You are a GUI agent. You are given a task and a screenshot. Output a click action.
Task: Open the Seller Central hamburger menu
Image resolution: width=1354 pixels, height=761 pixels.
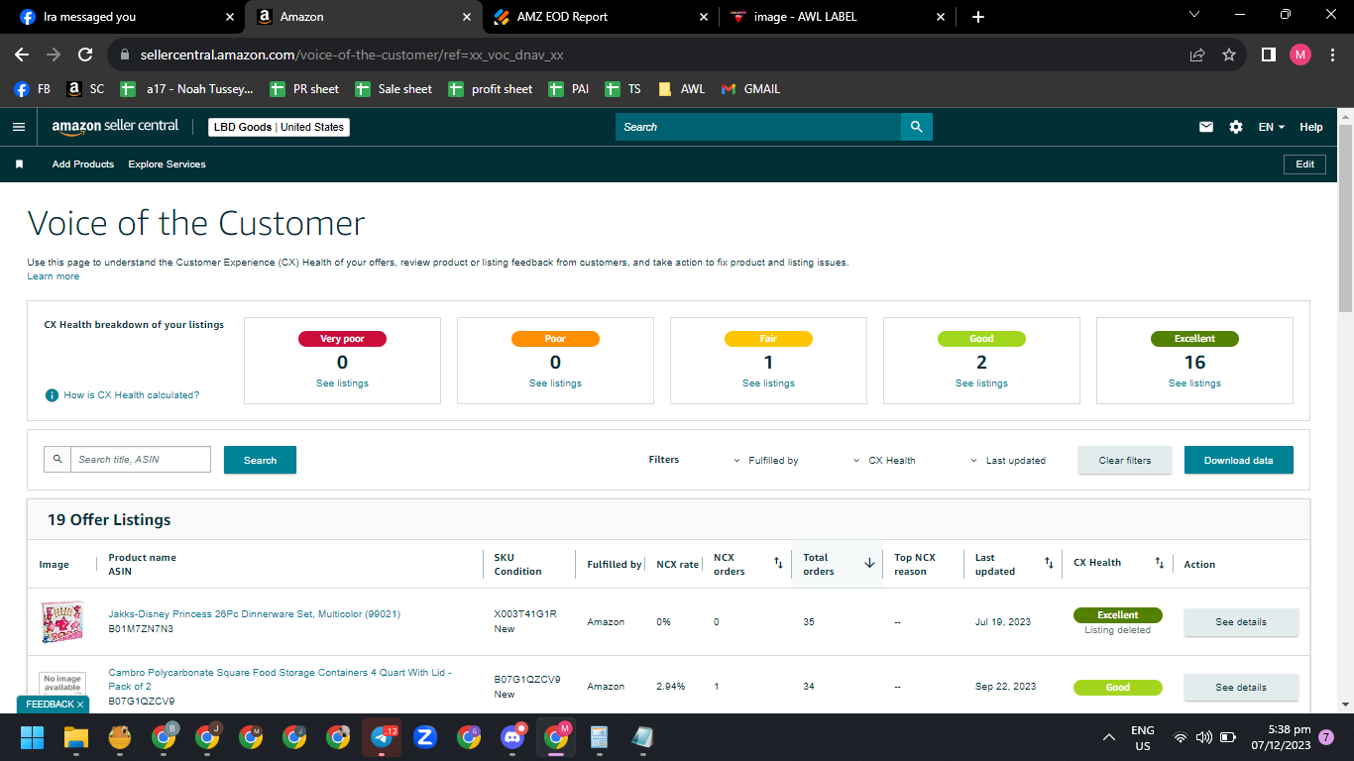pyautogui.click(x=18, y=127)
